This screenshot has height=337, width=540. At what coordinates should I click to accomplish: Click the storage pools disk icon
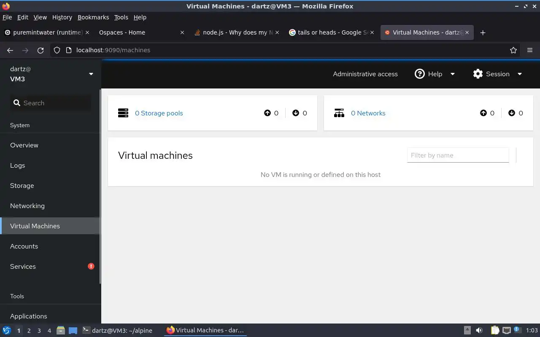123,113
